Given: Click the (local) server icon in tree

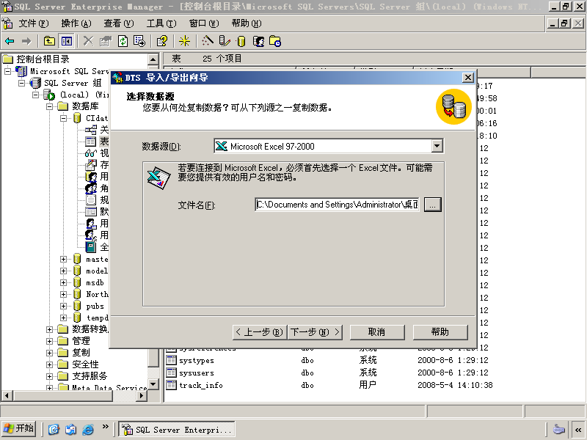Looking at the screenshot, I should tap(49, 95).
